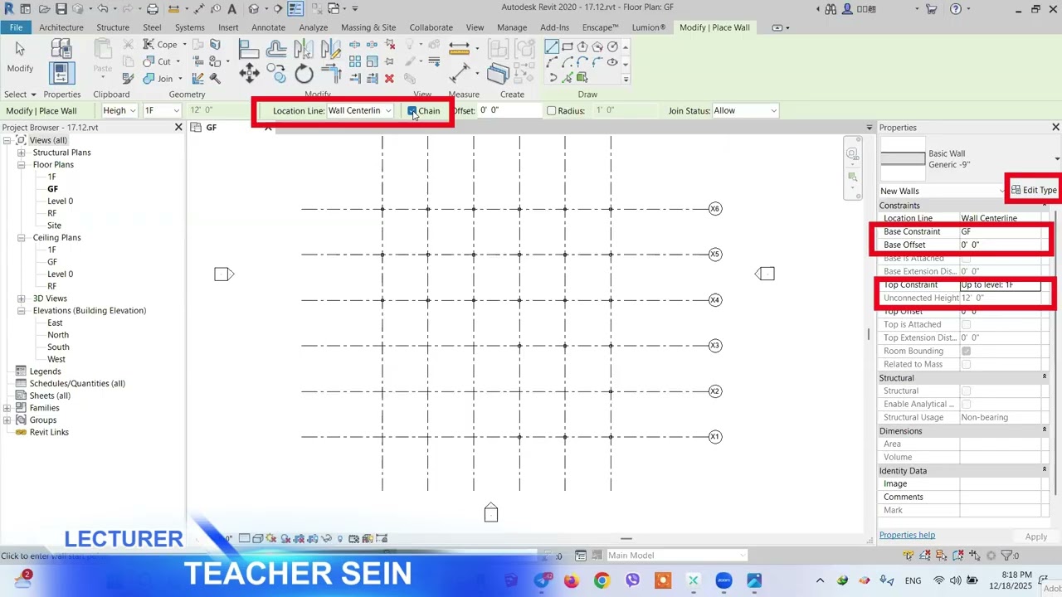Click the X6 grid bubble

pyautogui.click(x=715, y=209)
